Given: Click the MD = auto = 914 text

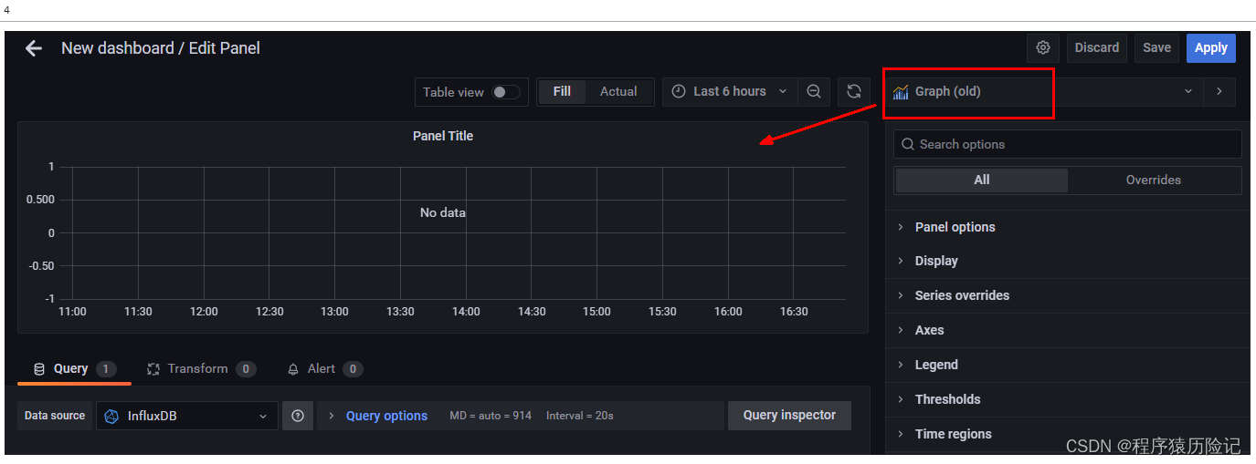Looking at the screenshot, I should pos(491,416).
